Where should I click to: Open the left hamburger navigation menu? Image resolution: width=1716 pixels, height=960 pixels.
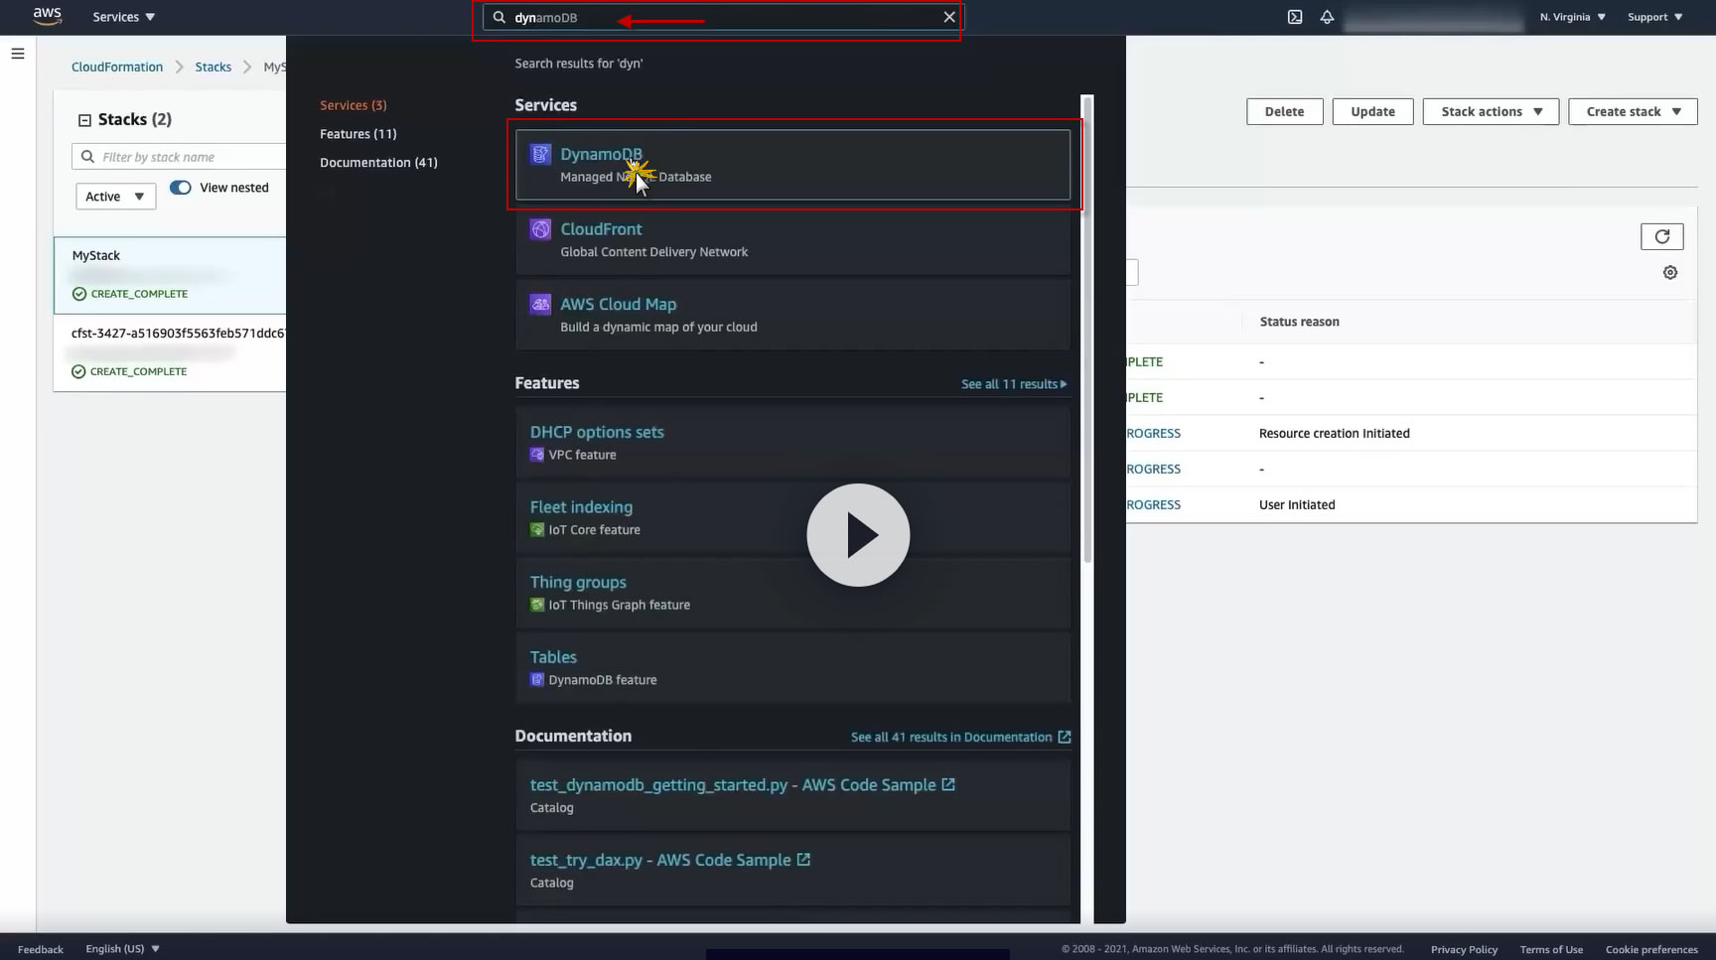18,54
